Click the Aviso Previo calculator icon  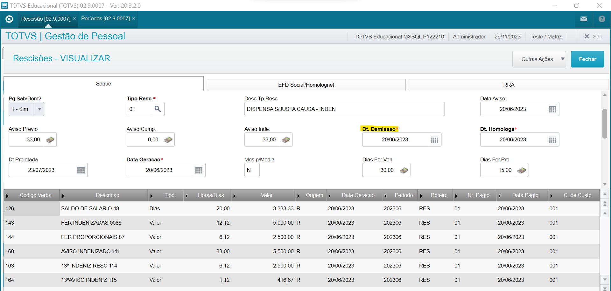tap(50, 140)
